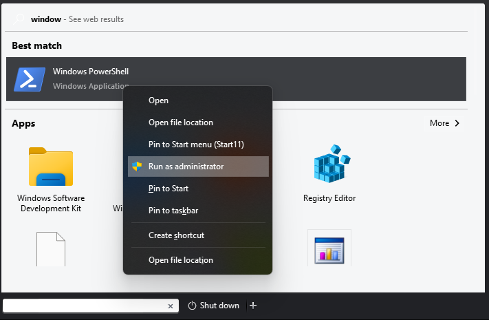Click the 'Windows Software Development Kit' label
489x320 pixels.
pyautogui.click(x=51, y=203)
